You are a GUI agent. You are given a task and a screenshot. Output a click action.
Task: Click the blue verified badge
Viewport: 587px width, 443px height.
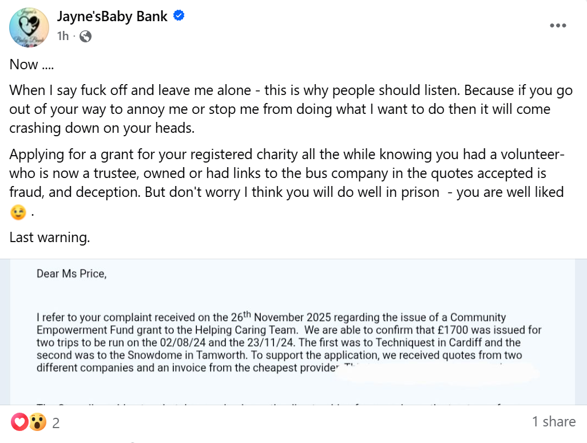point(179,16)
